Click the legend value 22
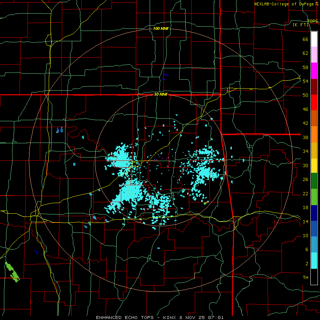Viewport: 320px width, 320px height. click(x=305, y=193)
